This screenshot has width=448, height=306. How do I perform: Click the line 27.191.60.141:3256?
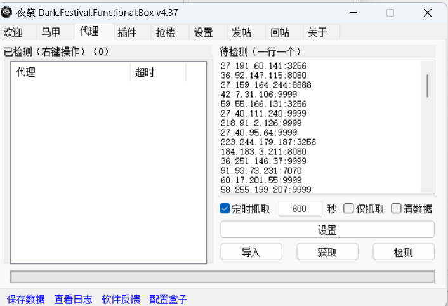(x=263, y=66)
